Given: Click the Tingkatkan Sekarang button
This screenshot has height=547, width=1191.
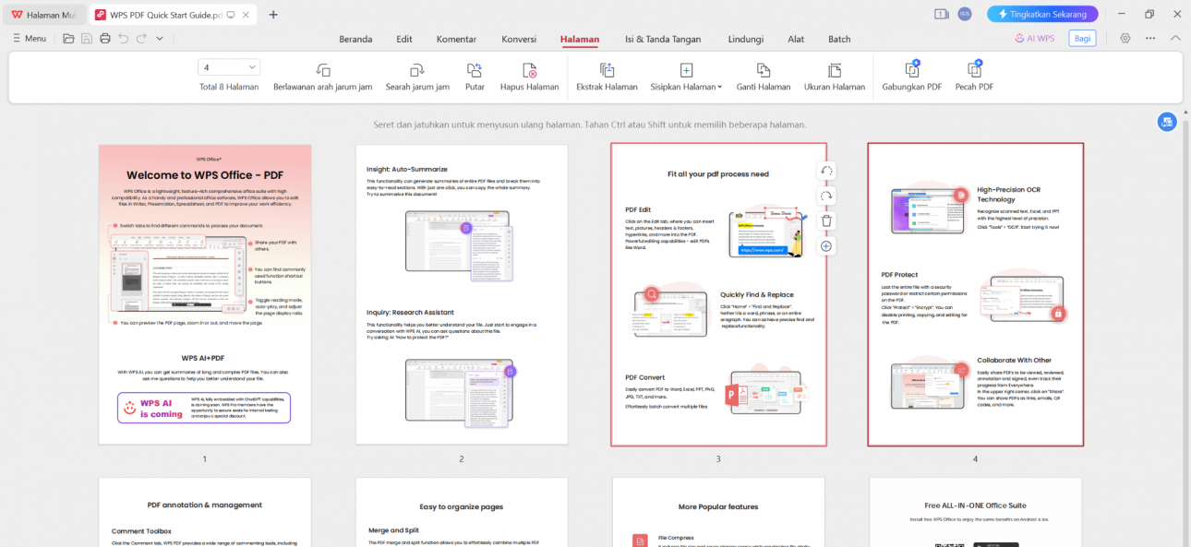Looking at the screenshot, I should pos(1042,14).
